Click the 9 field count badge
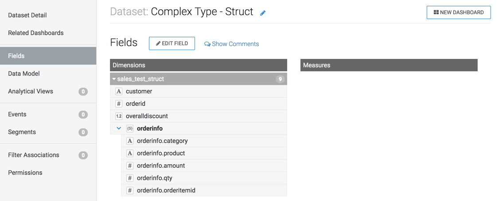Viewport: 503px width, 201px height. point(280,79)
